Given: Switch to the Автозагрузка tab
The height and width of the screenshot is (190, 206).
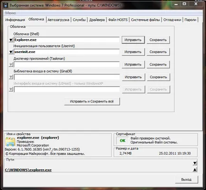Looking at the screenshot, I should point(58,20).
